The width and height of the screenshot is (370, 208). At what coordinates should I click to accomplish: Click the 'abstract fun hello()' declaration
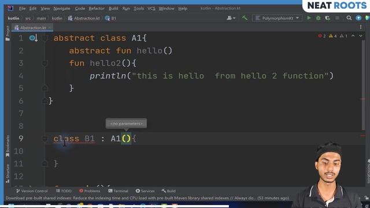click(121, 51)
